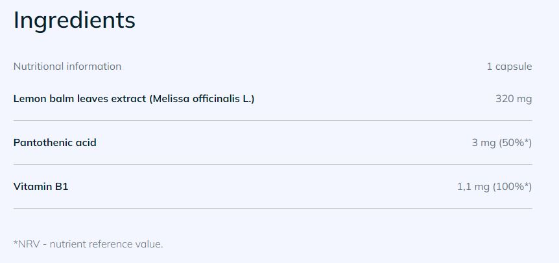The height and width of the screenshot is (263, 559).
Task: Click divider line below Pantothenic acid row
Action: point(272,164)
